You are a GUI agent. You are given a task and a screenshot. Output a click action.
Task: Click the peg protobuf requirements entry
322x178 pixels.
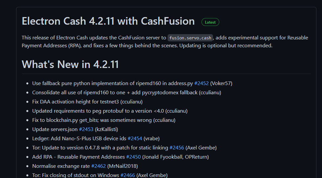pos(110,111)
